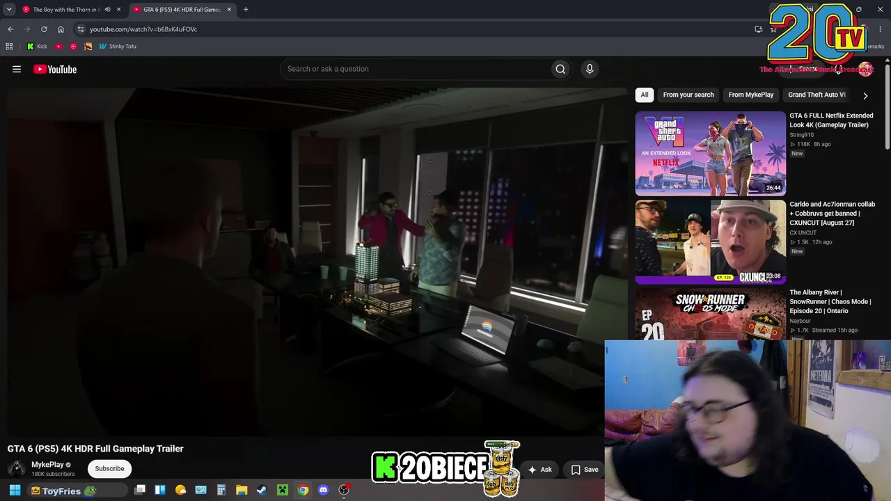
Task: Open String910 channel link
Action: pyautogui.click(x=802, y=135)
